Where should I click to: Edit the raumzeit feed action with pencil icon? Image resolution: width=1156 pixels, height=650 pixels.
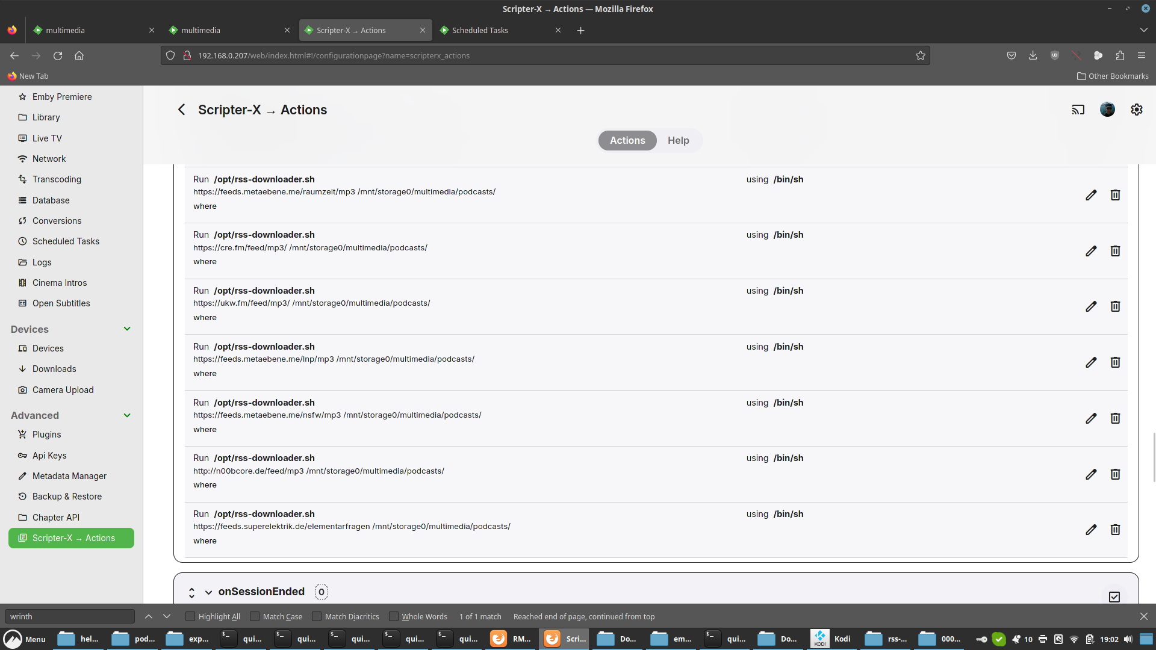pyautogui.click(x=1091, y=195)
